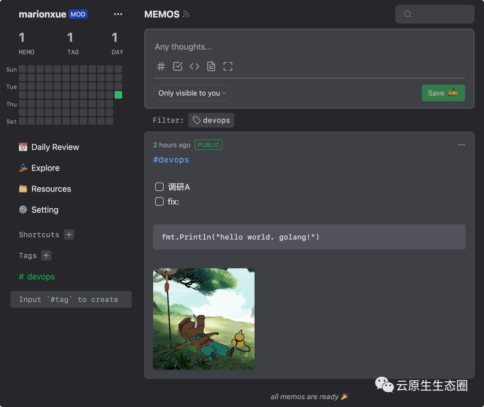Click the Resources folder icon
The width and height of the screenshot is (484, 407).
(23, 189)
